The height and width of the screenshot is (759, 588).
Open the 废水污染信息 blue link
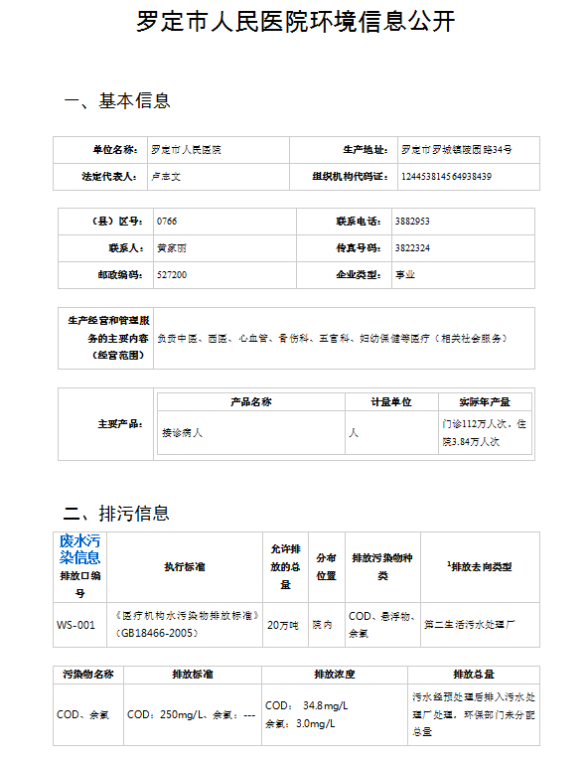pos(79,549)
